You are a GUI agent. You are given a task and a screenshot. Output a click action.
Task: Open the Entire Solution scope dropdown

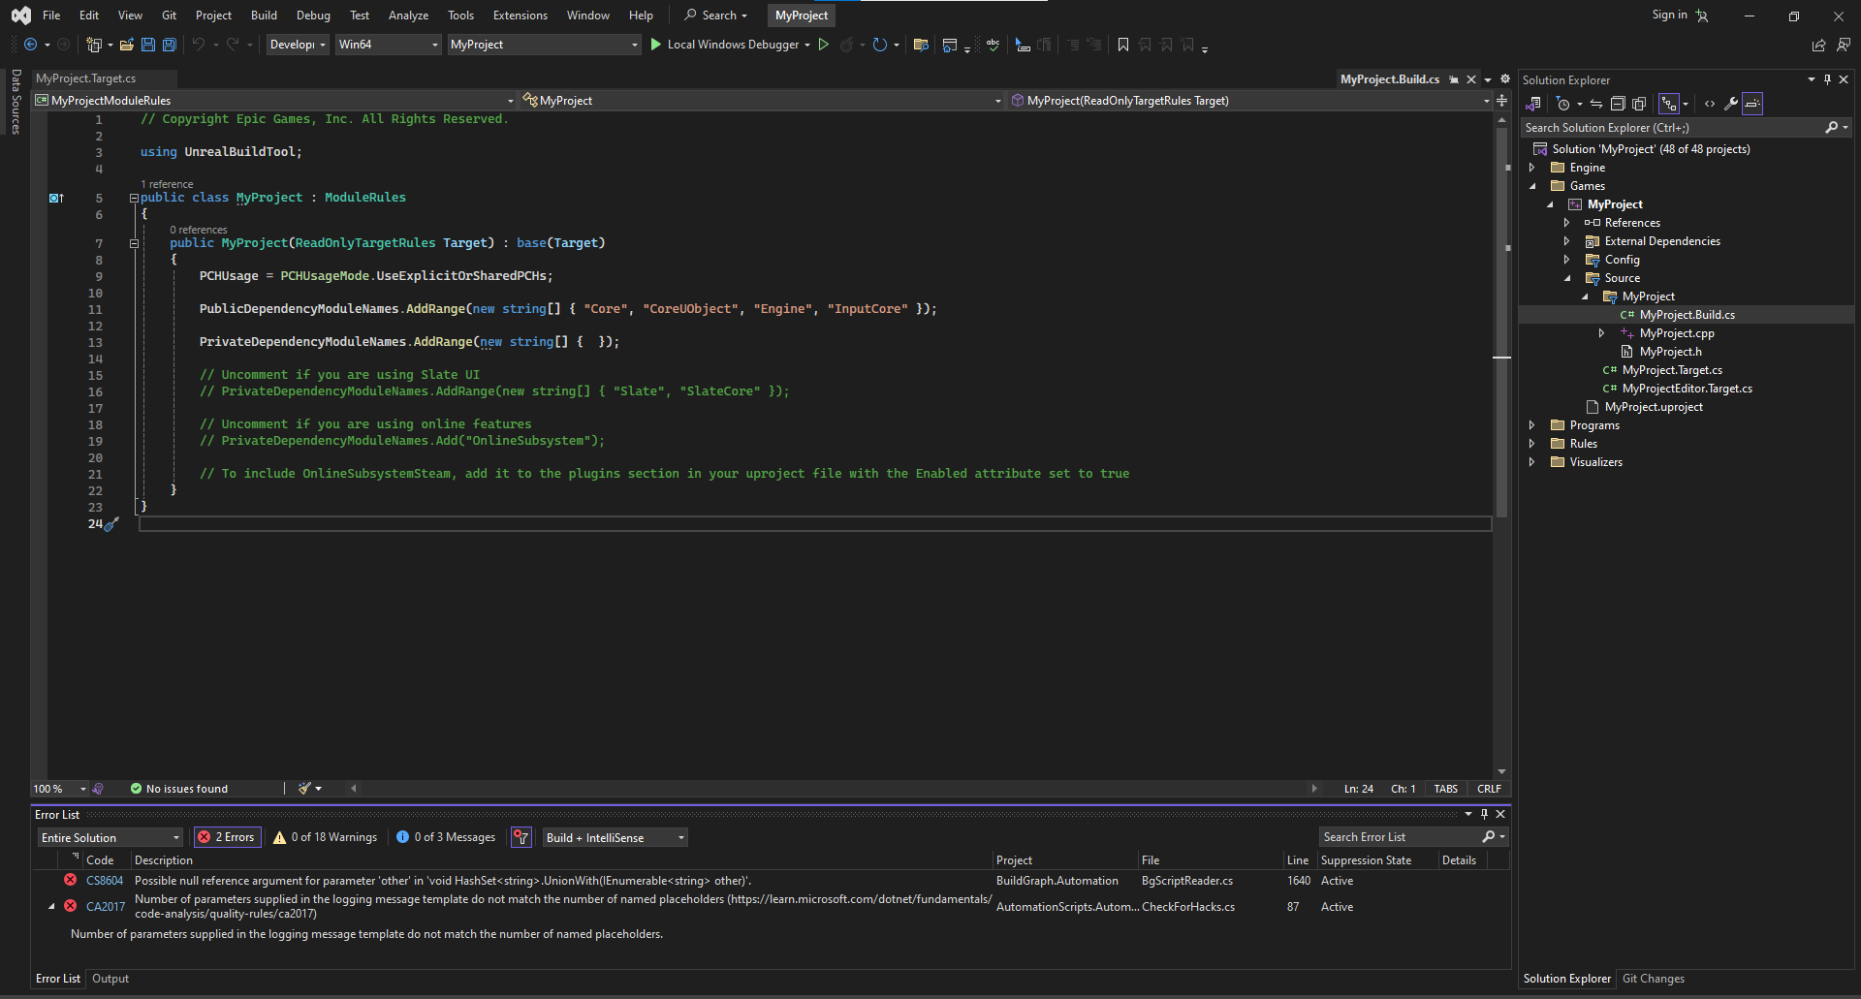110,837
